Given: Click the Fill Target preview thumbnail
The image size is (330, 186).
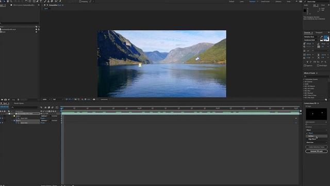Looking at the screenshot, I should click(x=316, y=114).
